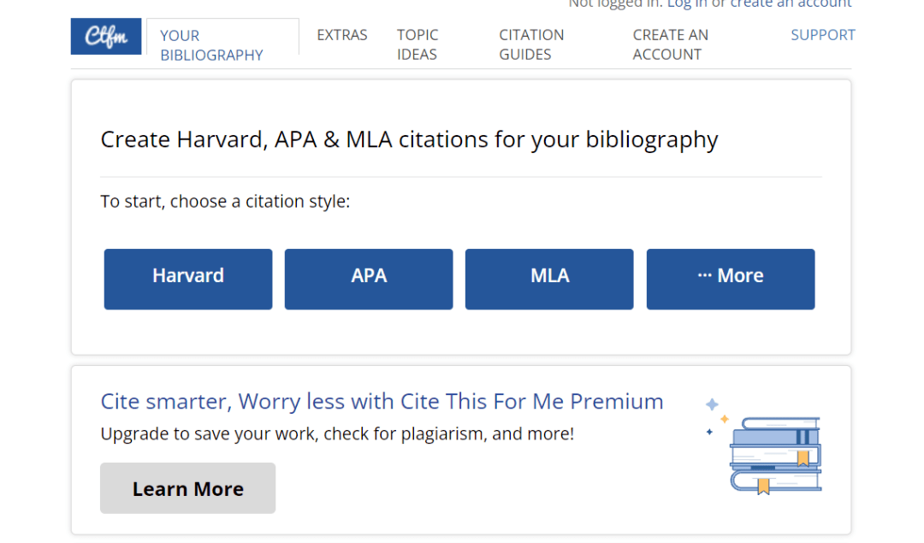
Task: Select Create an Account in navbar
Action: tap(671, 44)
